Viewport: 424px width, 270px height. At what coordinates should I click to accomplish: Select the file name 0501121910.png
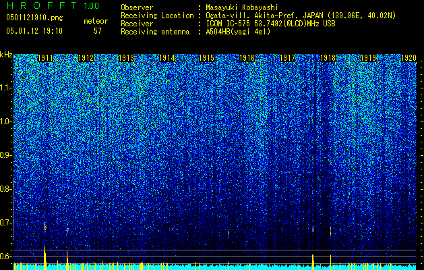pyautogui.click(x=34, y=18)
